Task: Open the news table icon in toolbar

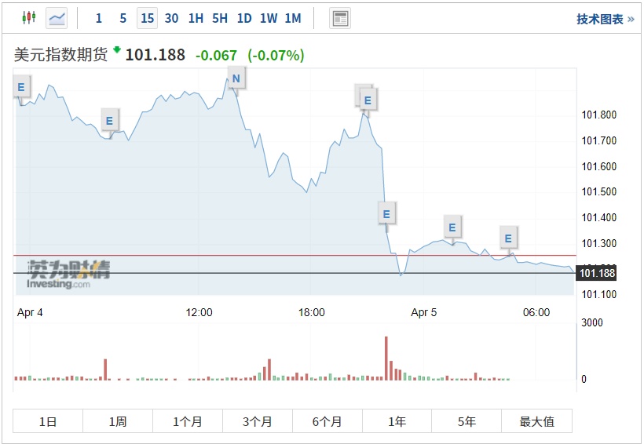Action: [340, 18]
